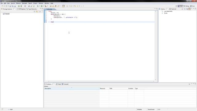Sort Problems by the Path column

[118, 88]
